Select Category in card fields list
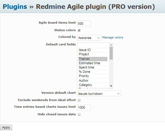Viewport: 165px width, 136px height. coord(93,85)
